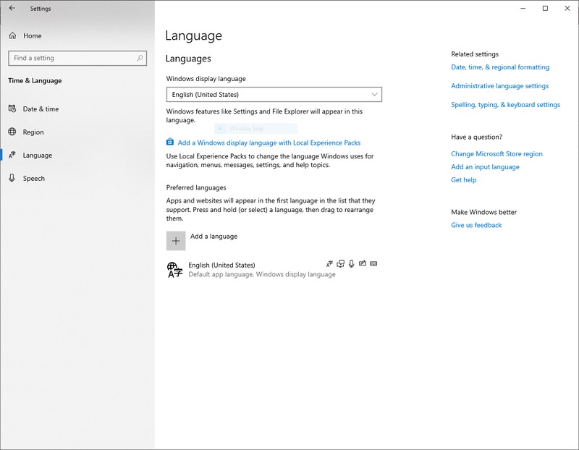This screenshot has height=450, width=579.
Task: Focus the Find a setting search box
Action: coord(71,58)
